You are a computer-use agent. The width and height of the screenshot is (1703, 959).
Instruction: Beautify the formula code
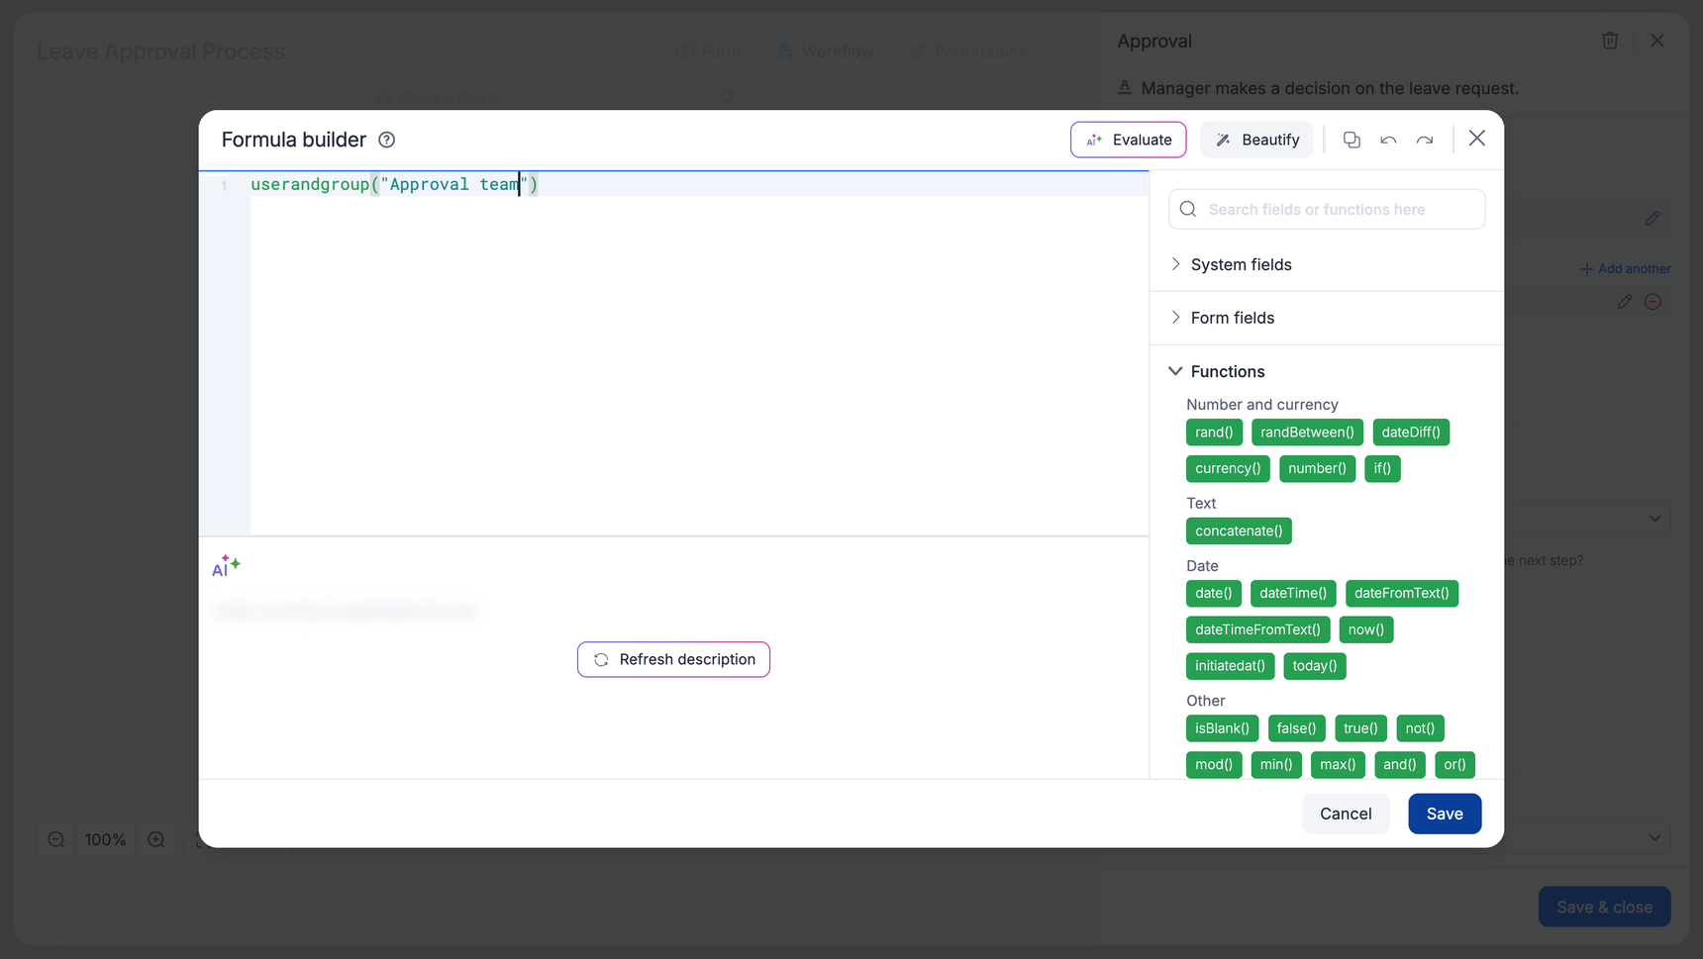[x=1256, y=140]
